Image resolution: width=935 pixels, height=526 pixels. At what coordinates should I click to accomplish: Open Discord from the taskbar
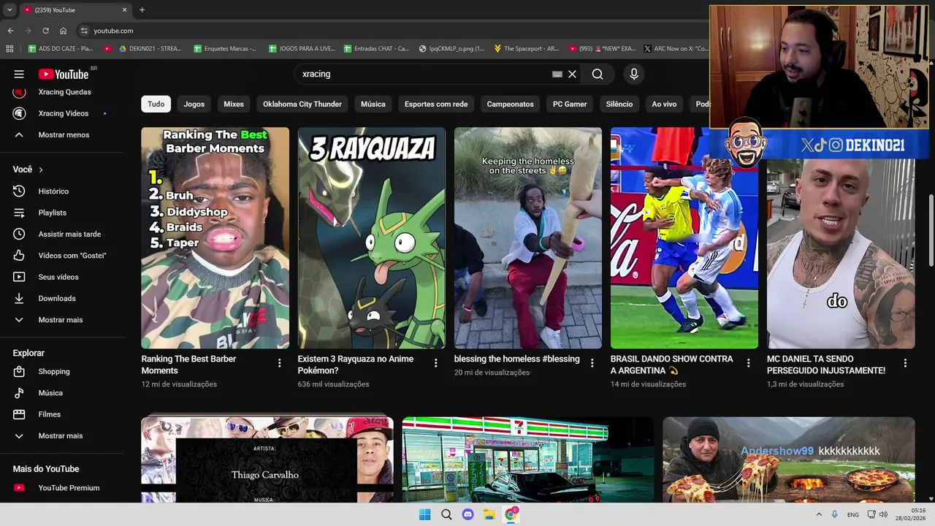(468, 514)
